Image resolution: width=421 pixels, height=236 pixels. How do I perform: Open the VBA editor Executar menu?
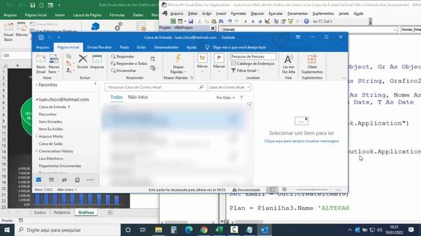[276, 13]
